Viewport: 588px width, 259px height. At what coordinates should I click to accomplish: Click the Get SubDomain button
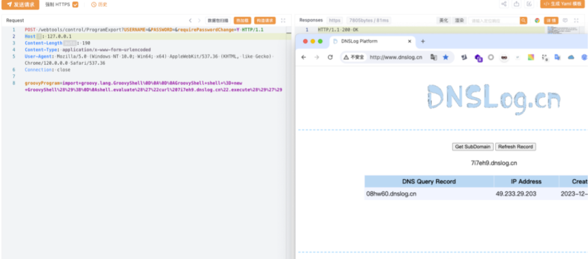point(473,147)
